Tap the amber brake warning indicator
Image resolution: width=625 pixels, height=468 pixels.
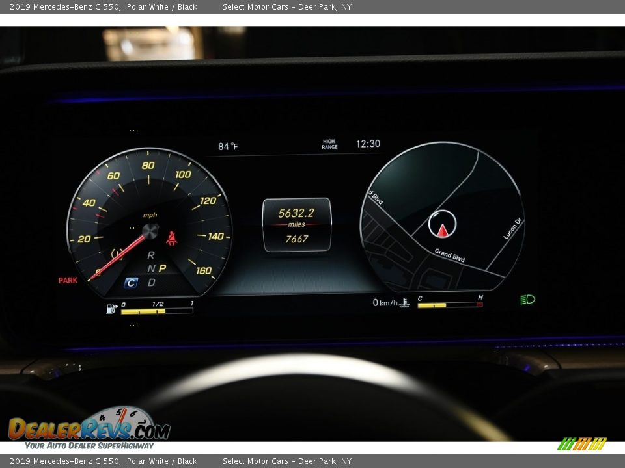(117, 253)
